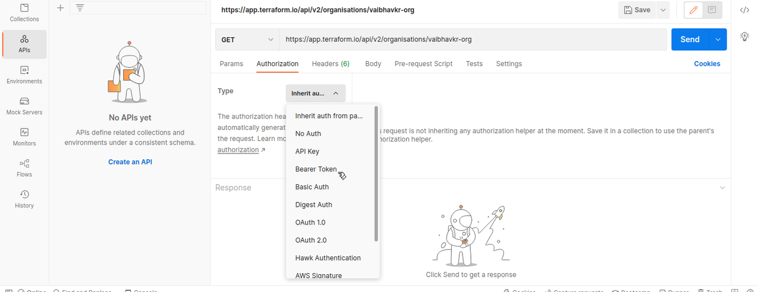
Task: Click the filter icon in sidebar search
Action: [79, 8]
